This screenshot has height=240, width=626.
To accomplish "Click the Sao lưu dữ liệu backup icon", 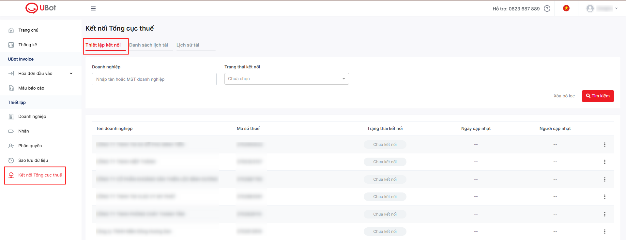I will tap(11, 160).
